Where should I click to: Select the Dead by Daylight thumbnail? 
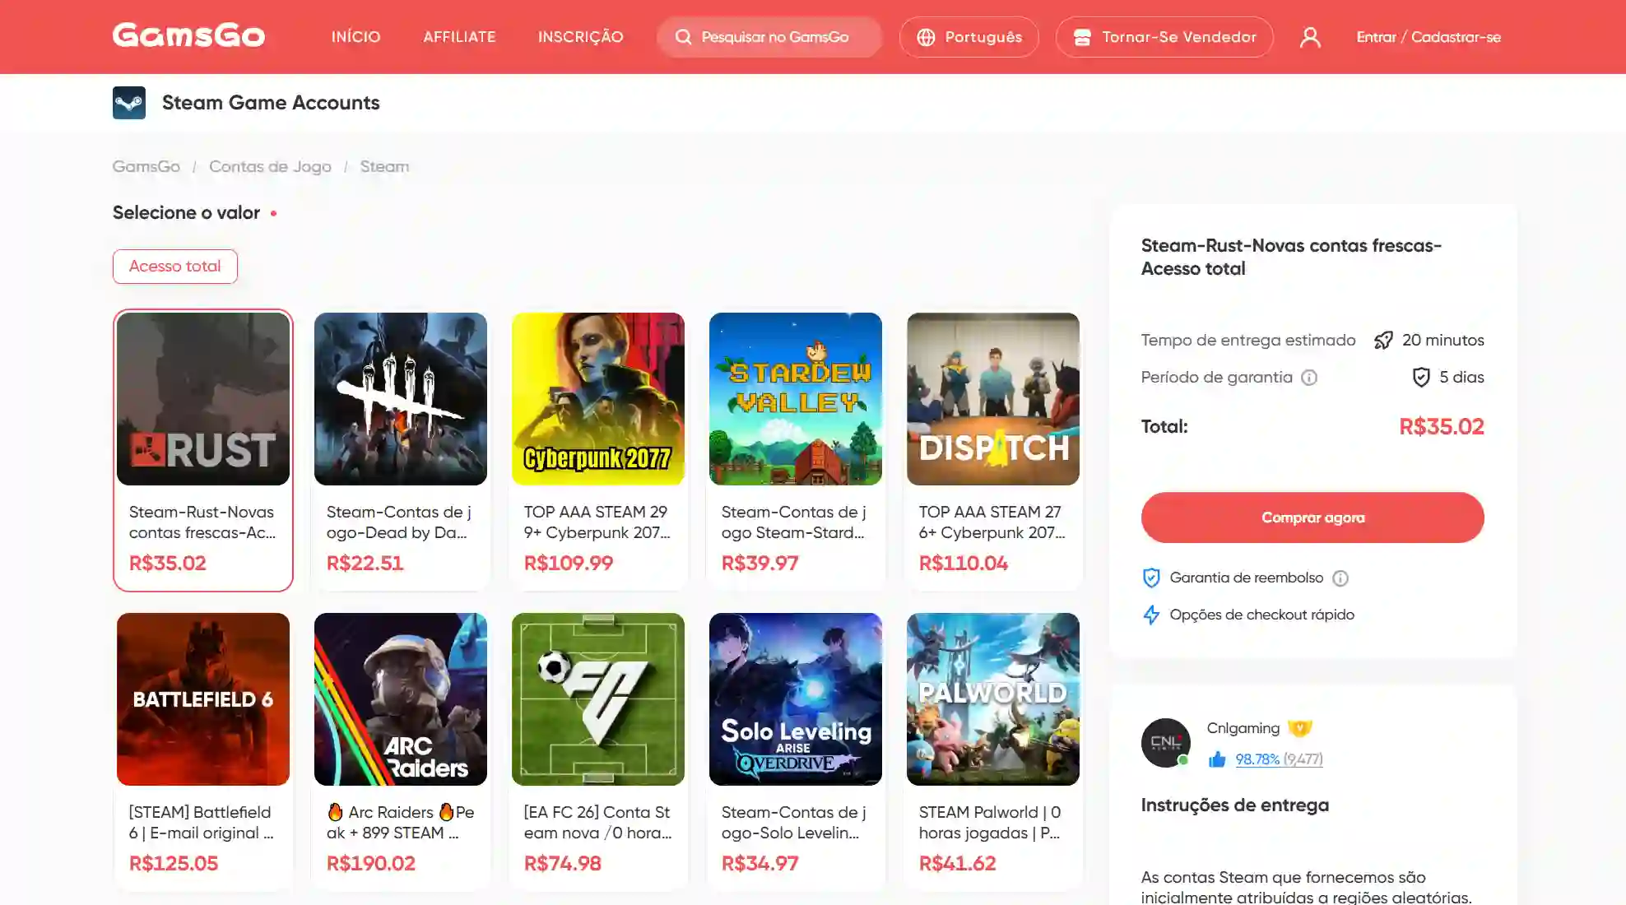401,399
